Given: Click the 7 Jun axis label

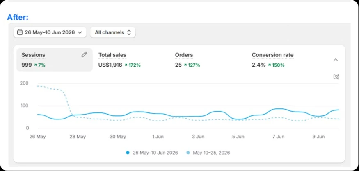Looking at the screenshot, I should [279, 137].
